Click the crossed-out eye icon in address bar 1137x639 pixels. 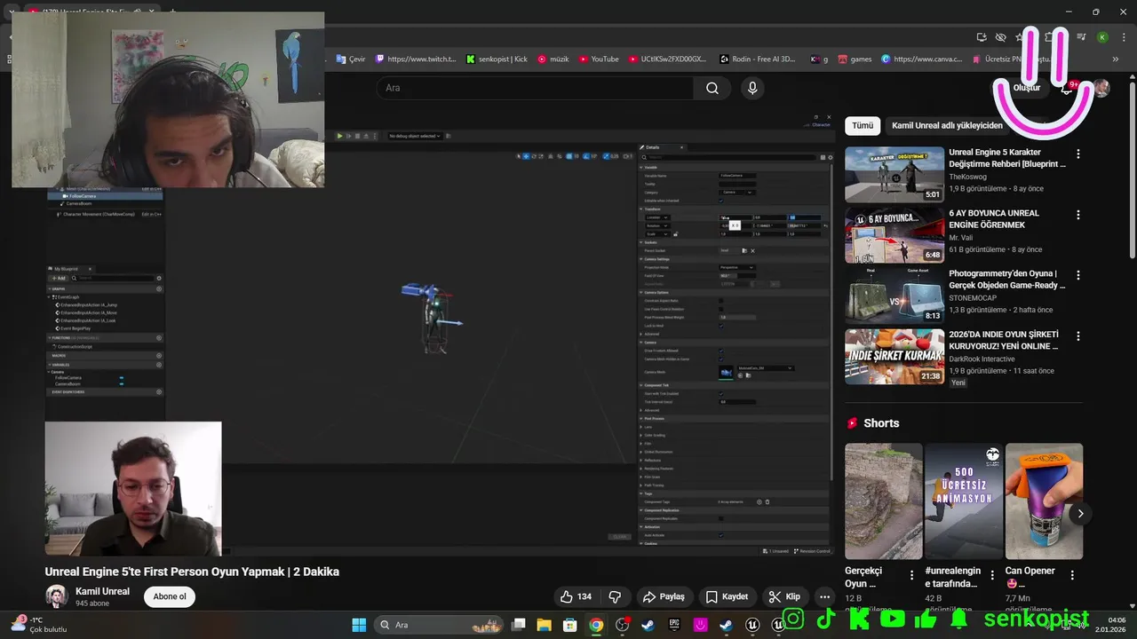[x=1000, y=37]
